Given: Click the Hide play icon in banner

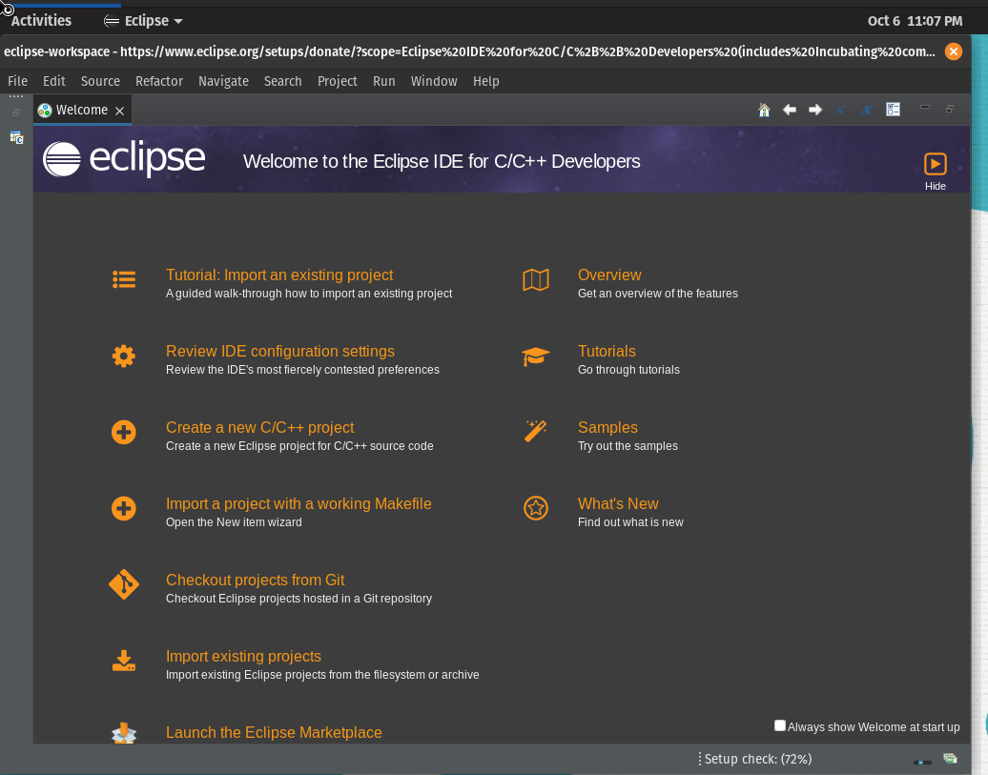Looking at the screenshot, I should pos(935,164).
